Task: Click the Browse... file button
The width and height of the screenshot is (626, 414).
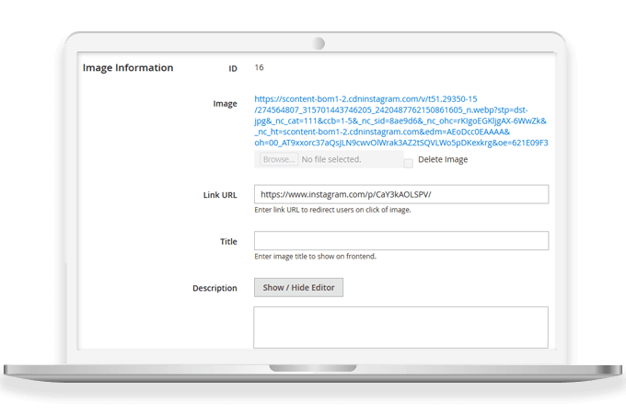Action: pos(277,160)
